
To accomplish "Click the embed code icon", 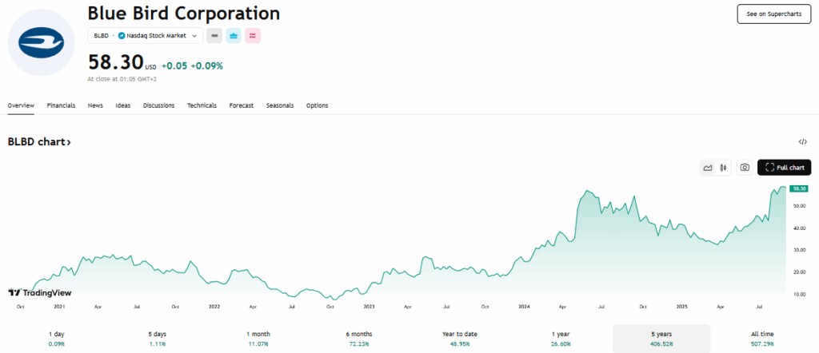I will tap(802, 142).
